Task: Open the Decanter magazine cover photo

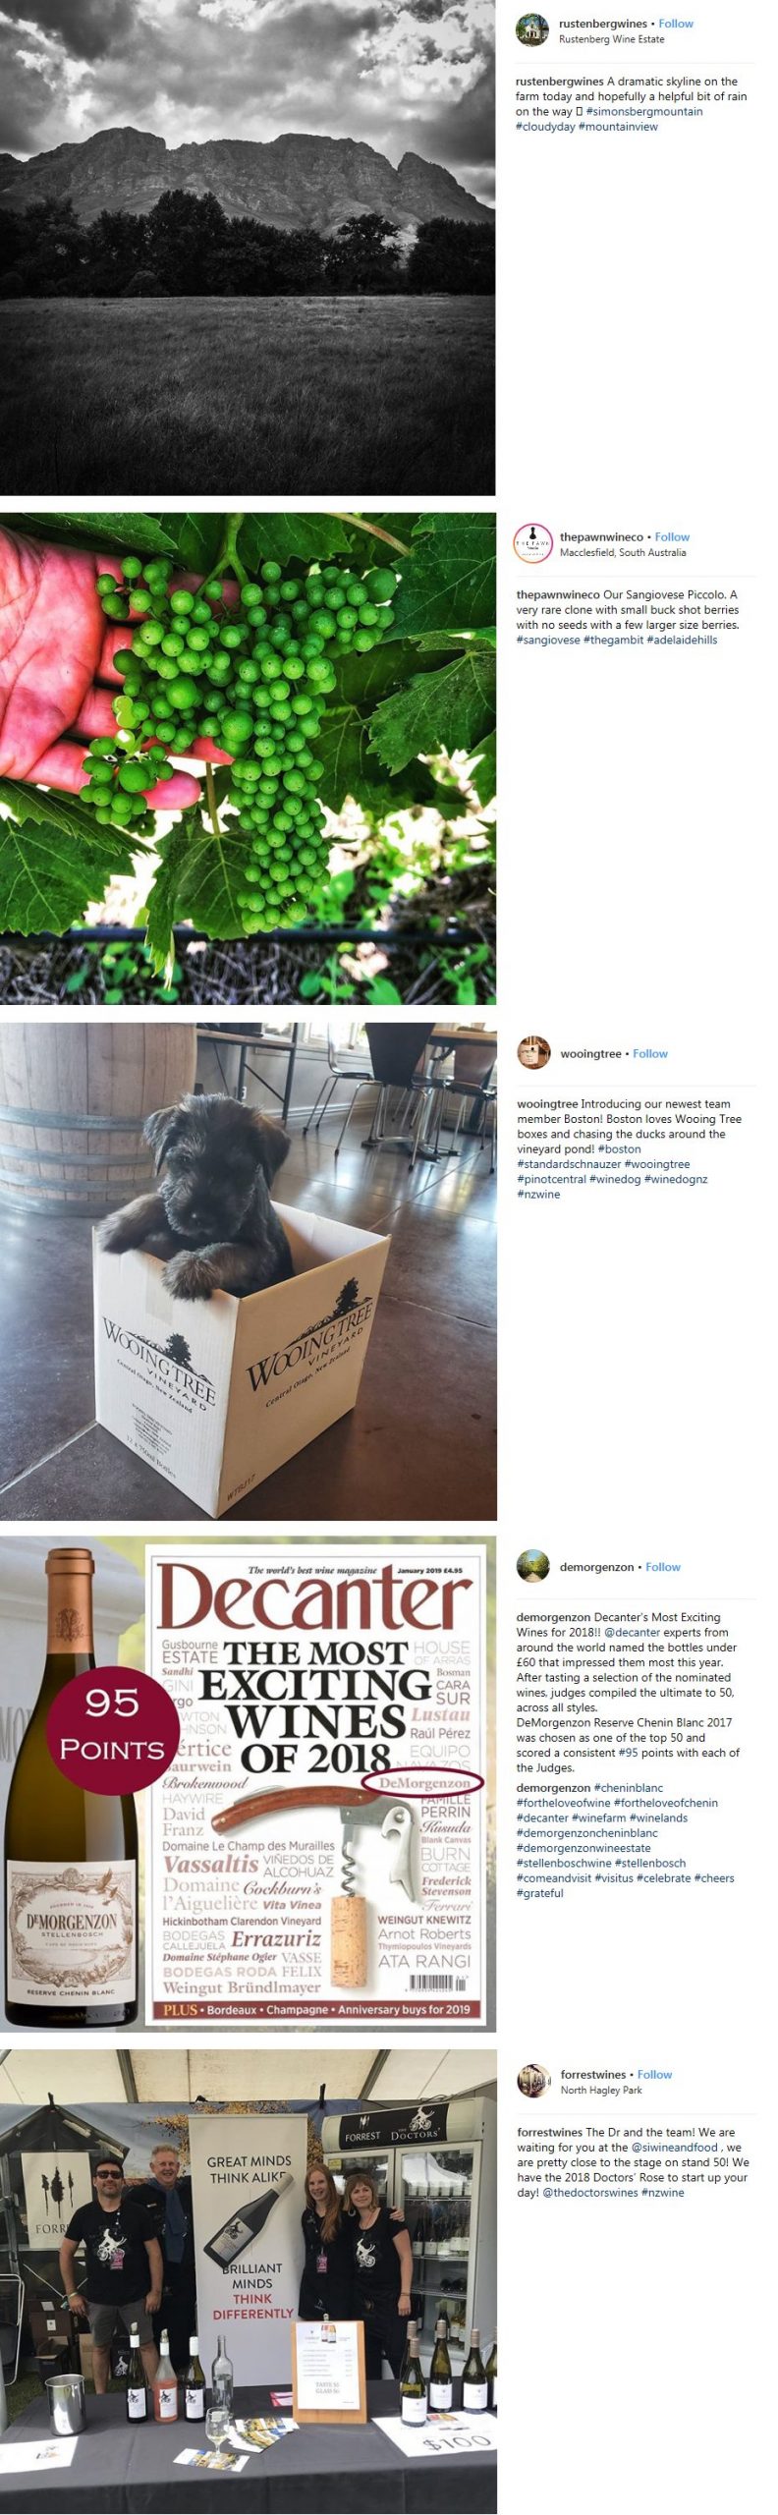Action: [x=248, y=1785]
